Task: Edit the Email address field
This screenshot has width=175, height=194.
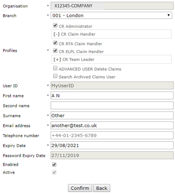Action: click(x=112, y=125)
